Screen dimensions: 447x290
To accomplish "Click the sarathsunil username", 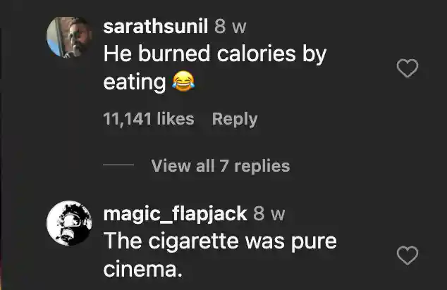I will [x=155, y=27].
